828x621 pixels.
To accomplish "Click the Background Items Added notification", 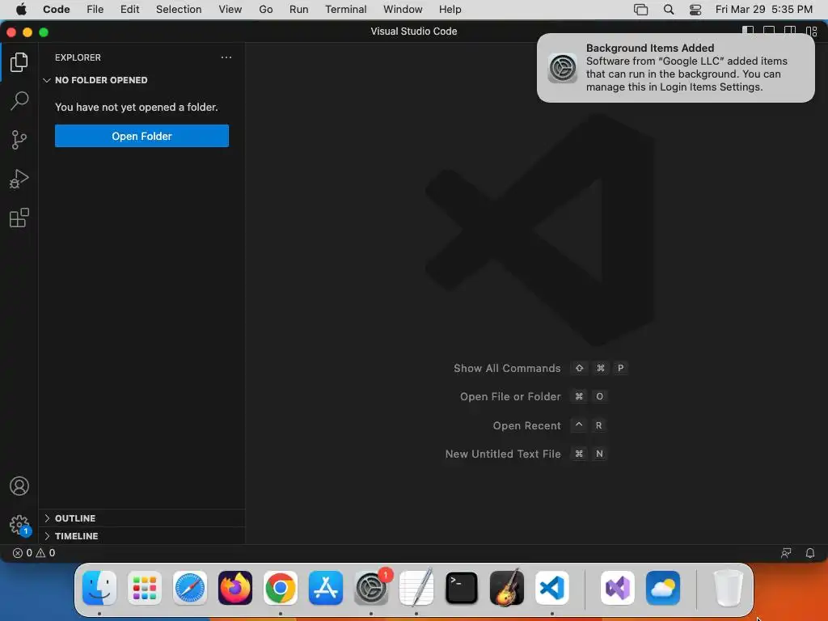I will coord(675,68).
